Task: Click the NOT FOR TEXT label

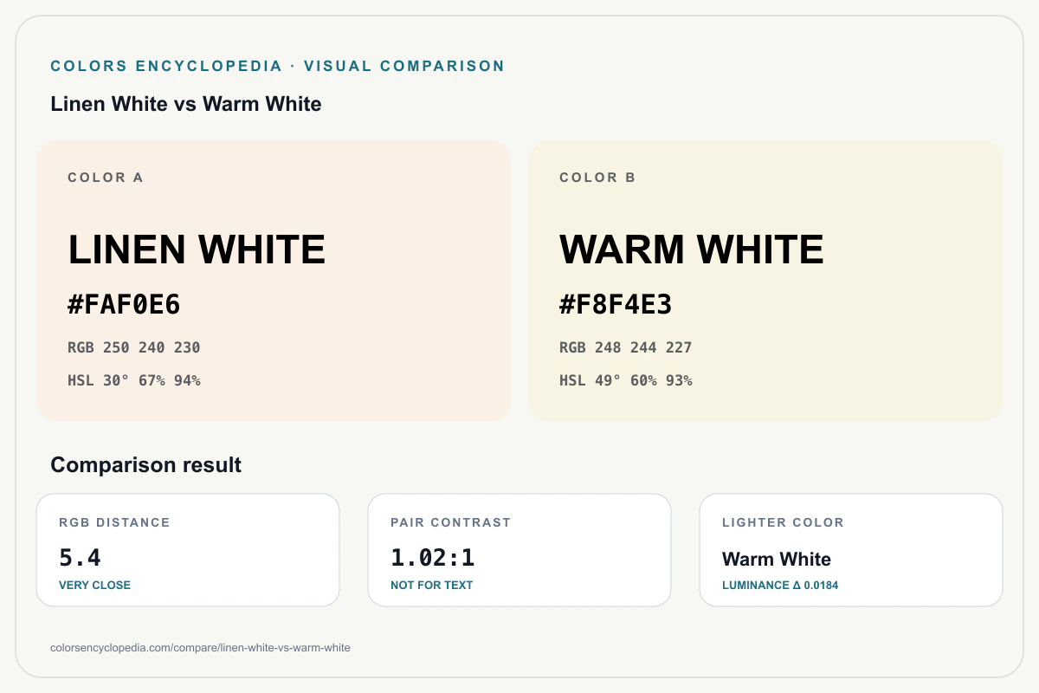Action: point(432,585)
